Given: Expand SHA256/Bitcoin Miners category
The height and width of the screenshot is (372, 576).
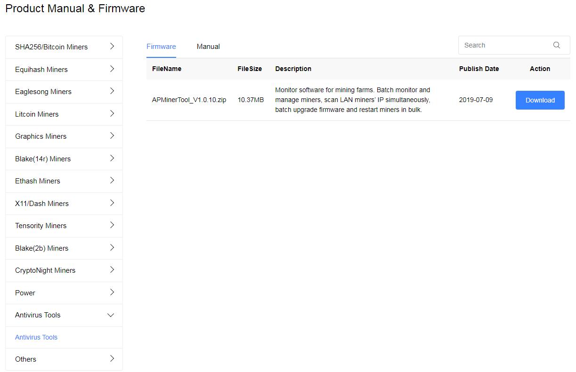Looking at the screenshot, I should (x=112, y=47).
